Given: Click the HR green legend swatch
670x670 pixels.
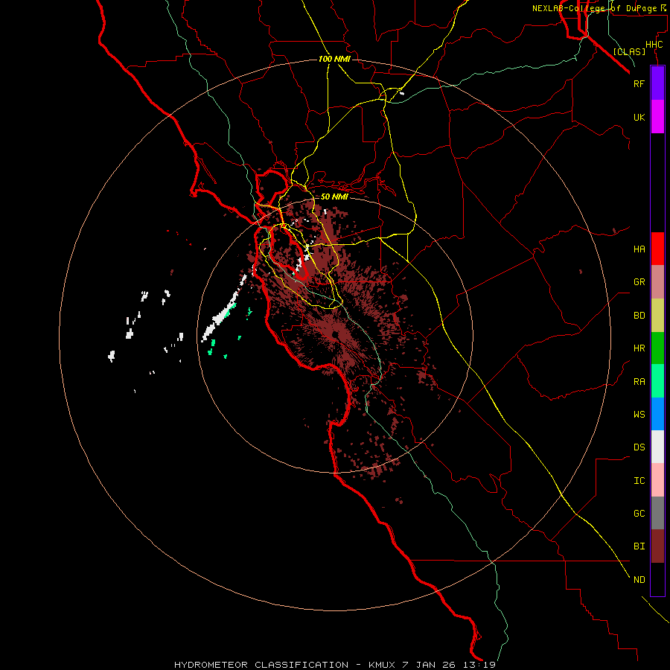Looking at the screenshot, I should pos(657,348).
